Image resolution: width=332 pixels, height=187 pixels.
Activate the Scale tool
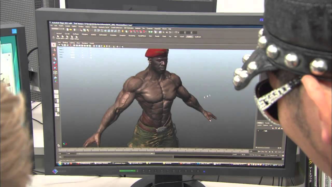pos(55,68)
